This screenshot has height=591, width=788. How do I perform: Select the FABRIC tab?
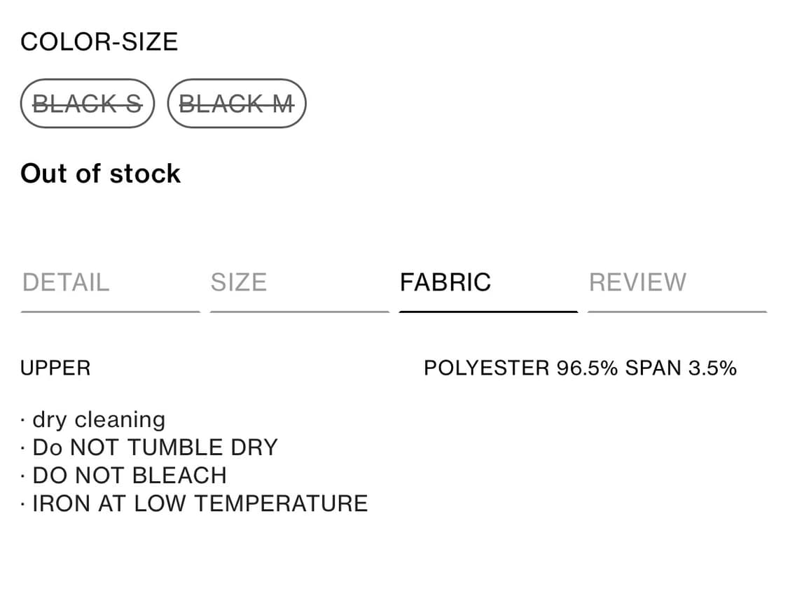point(445,282)
